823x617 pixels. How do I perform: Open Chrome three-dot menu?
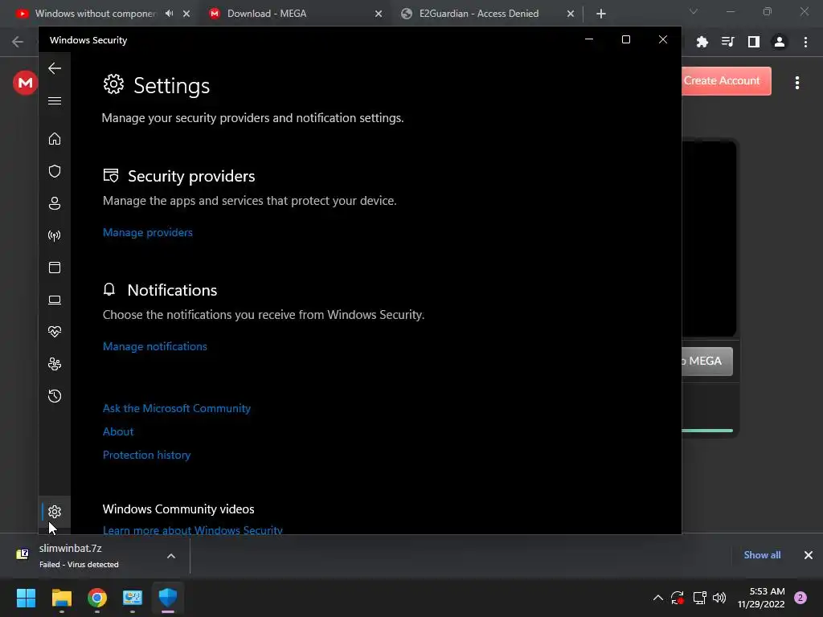point(805,42)
